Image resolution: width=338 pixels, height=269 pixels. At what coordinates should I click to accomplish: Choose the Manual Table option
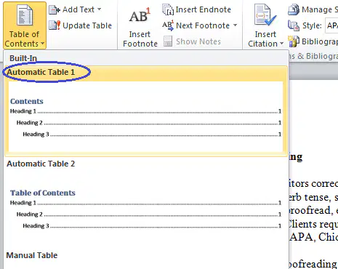(32, 255)
